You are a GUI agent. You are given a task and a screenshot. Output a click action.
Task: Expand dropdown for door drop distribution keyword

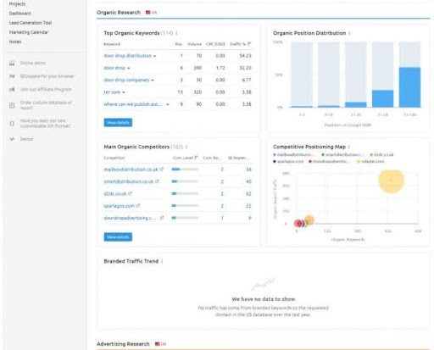154,56
